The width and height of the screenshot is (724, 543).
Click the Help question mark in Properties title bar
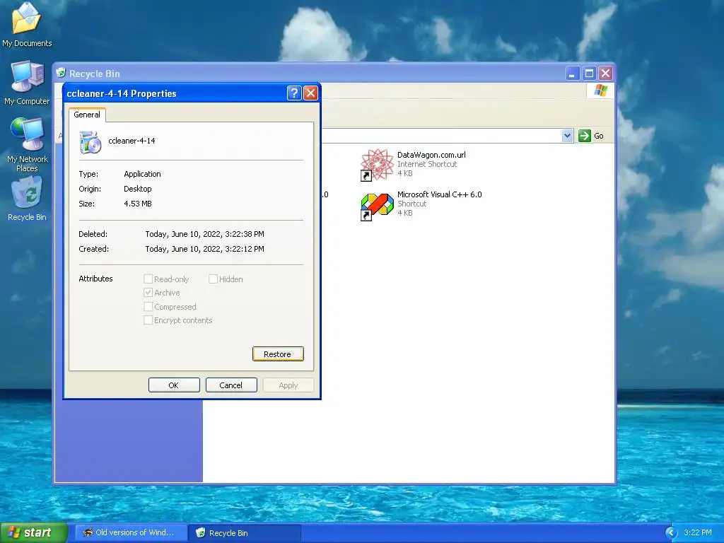pos(294,93)
